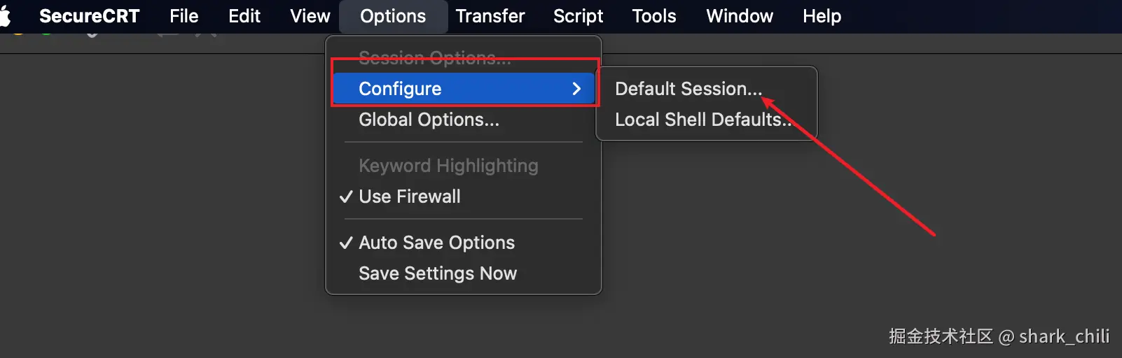Click Save Settings Now

tap(437, 273)
